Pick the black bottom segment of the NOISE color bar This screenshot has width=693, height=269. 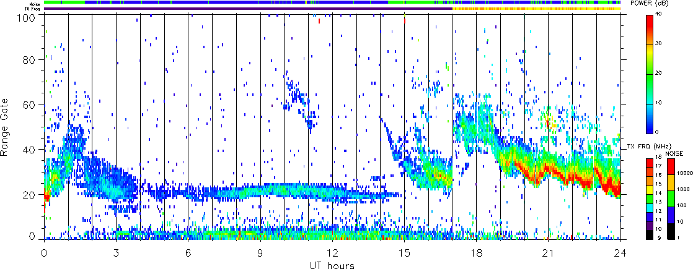(x=671, y=231)
